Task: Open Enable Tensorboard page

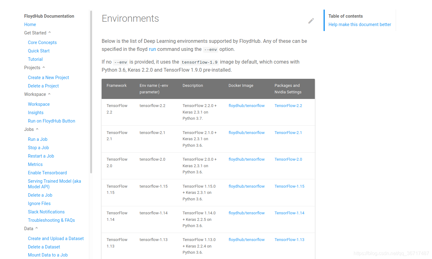Action: tap(47, 173)
